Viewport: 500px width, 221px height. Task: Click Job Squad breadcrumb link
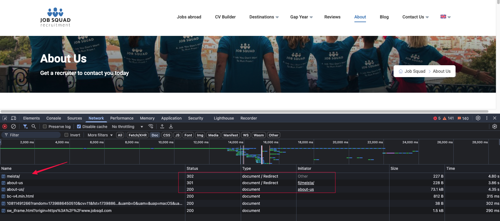click(x=415, y=71)
